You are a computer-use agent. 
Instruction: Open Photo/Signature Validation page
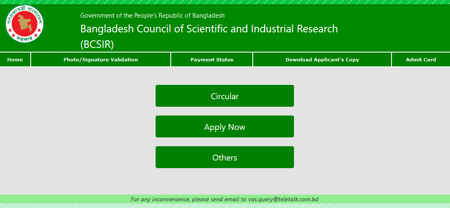click(x=101, y=60)
